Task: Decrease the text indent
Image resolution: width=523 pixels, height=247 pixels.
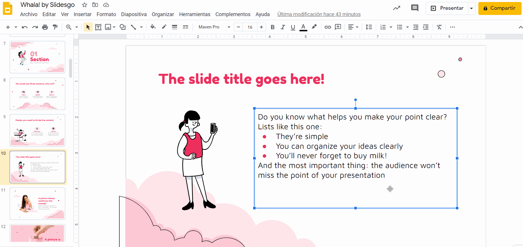Action: click(416, 27)
